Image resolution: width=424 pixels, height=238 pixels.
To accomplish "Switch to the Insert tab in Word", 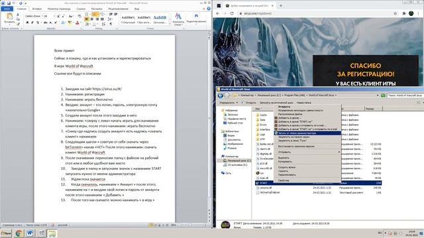I will tap(37, 9).
